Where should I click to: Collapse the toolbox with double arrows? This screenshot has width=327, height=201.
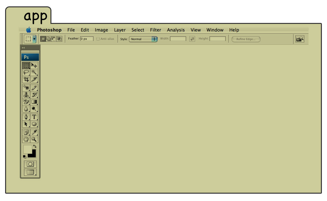[x=23, y=48]
